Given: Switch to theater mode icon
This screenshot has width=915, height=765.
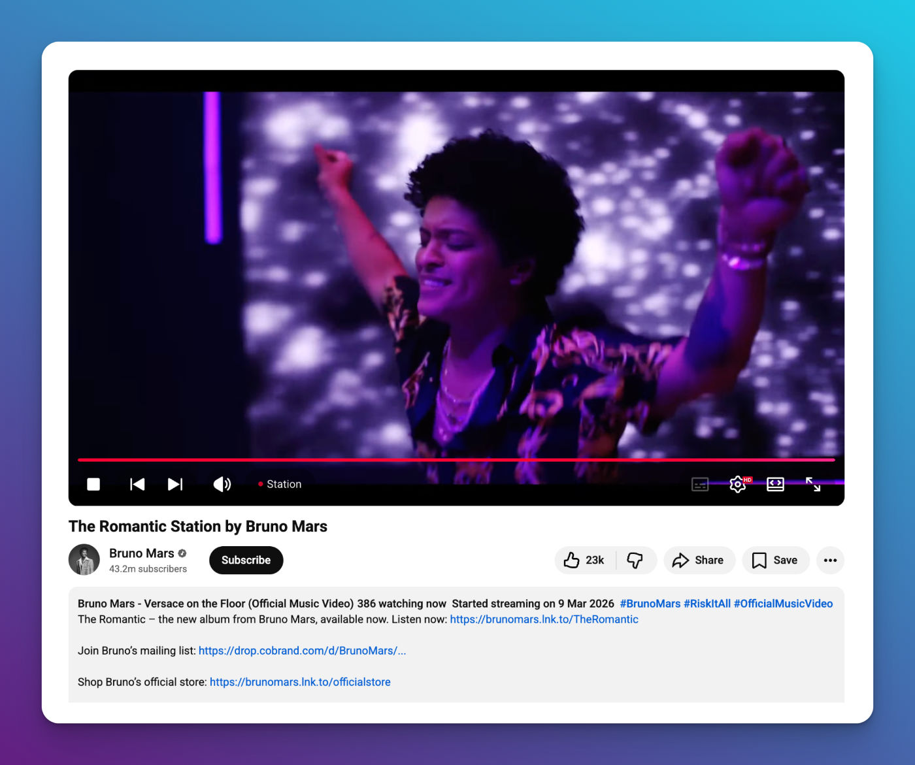Looking at the screenshot, I should (x=775, y=484).
